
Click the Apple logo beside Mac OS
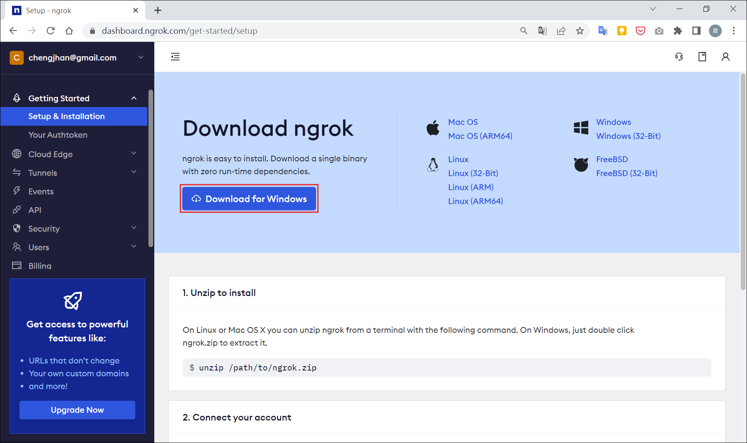coord(433,128)
